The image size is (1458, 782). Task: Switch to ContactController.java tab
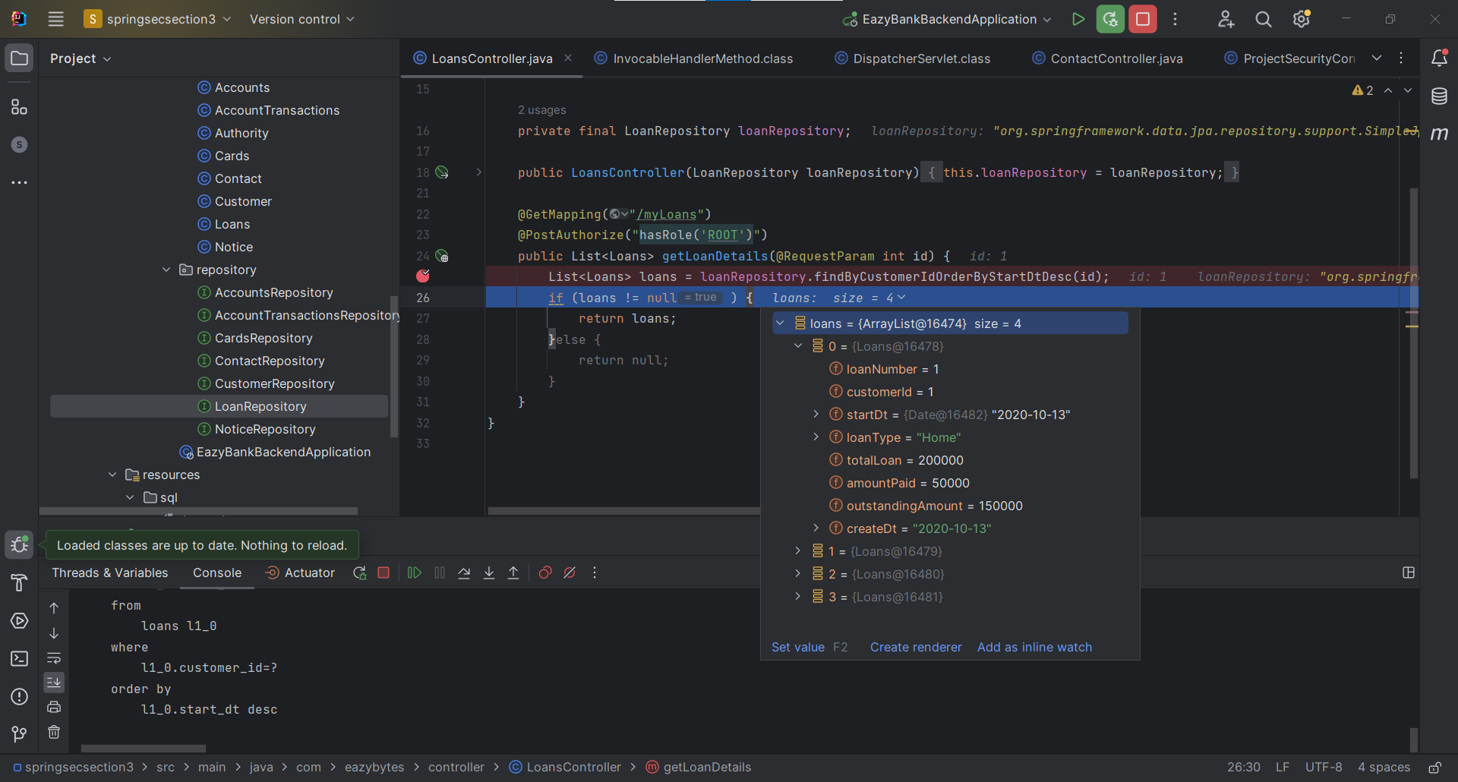pos(1107,58)
